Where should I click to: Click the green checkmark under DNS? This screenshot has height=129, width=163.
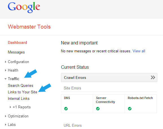pyautogui.click(x=66, y=109)
